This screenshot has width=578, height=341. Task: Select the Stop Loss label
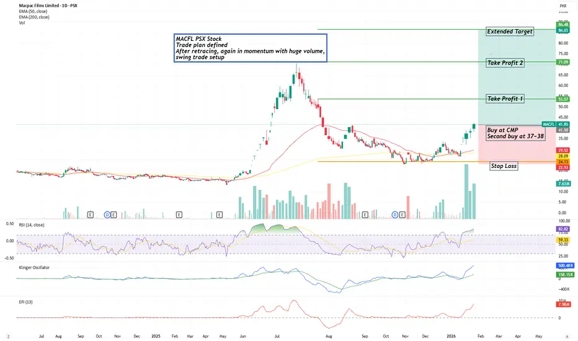click(504, 166)
